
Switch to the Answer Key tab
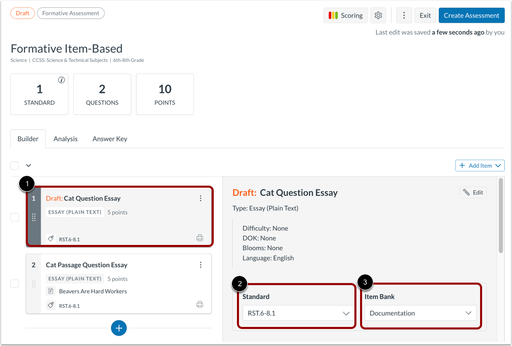(x=110, y=139)
